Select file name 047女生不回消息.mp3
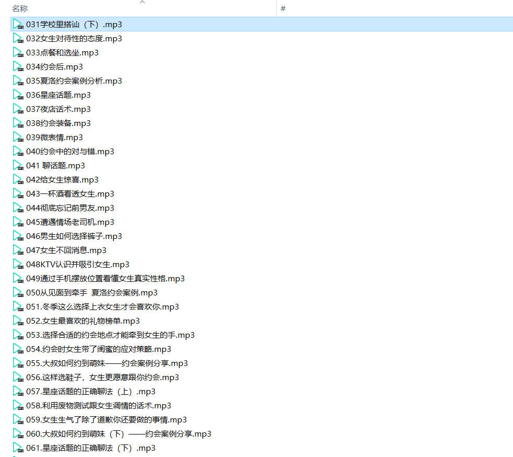Image resolution: width=513 pixels, height=457 pixels. 66,250
